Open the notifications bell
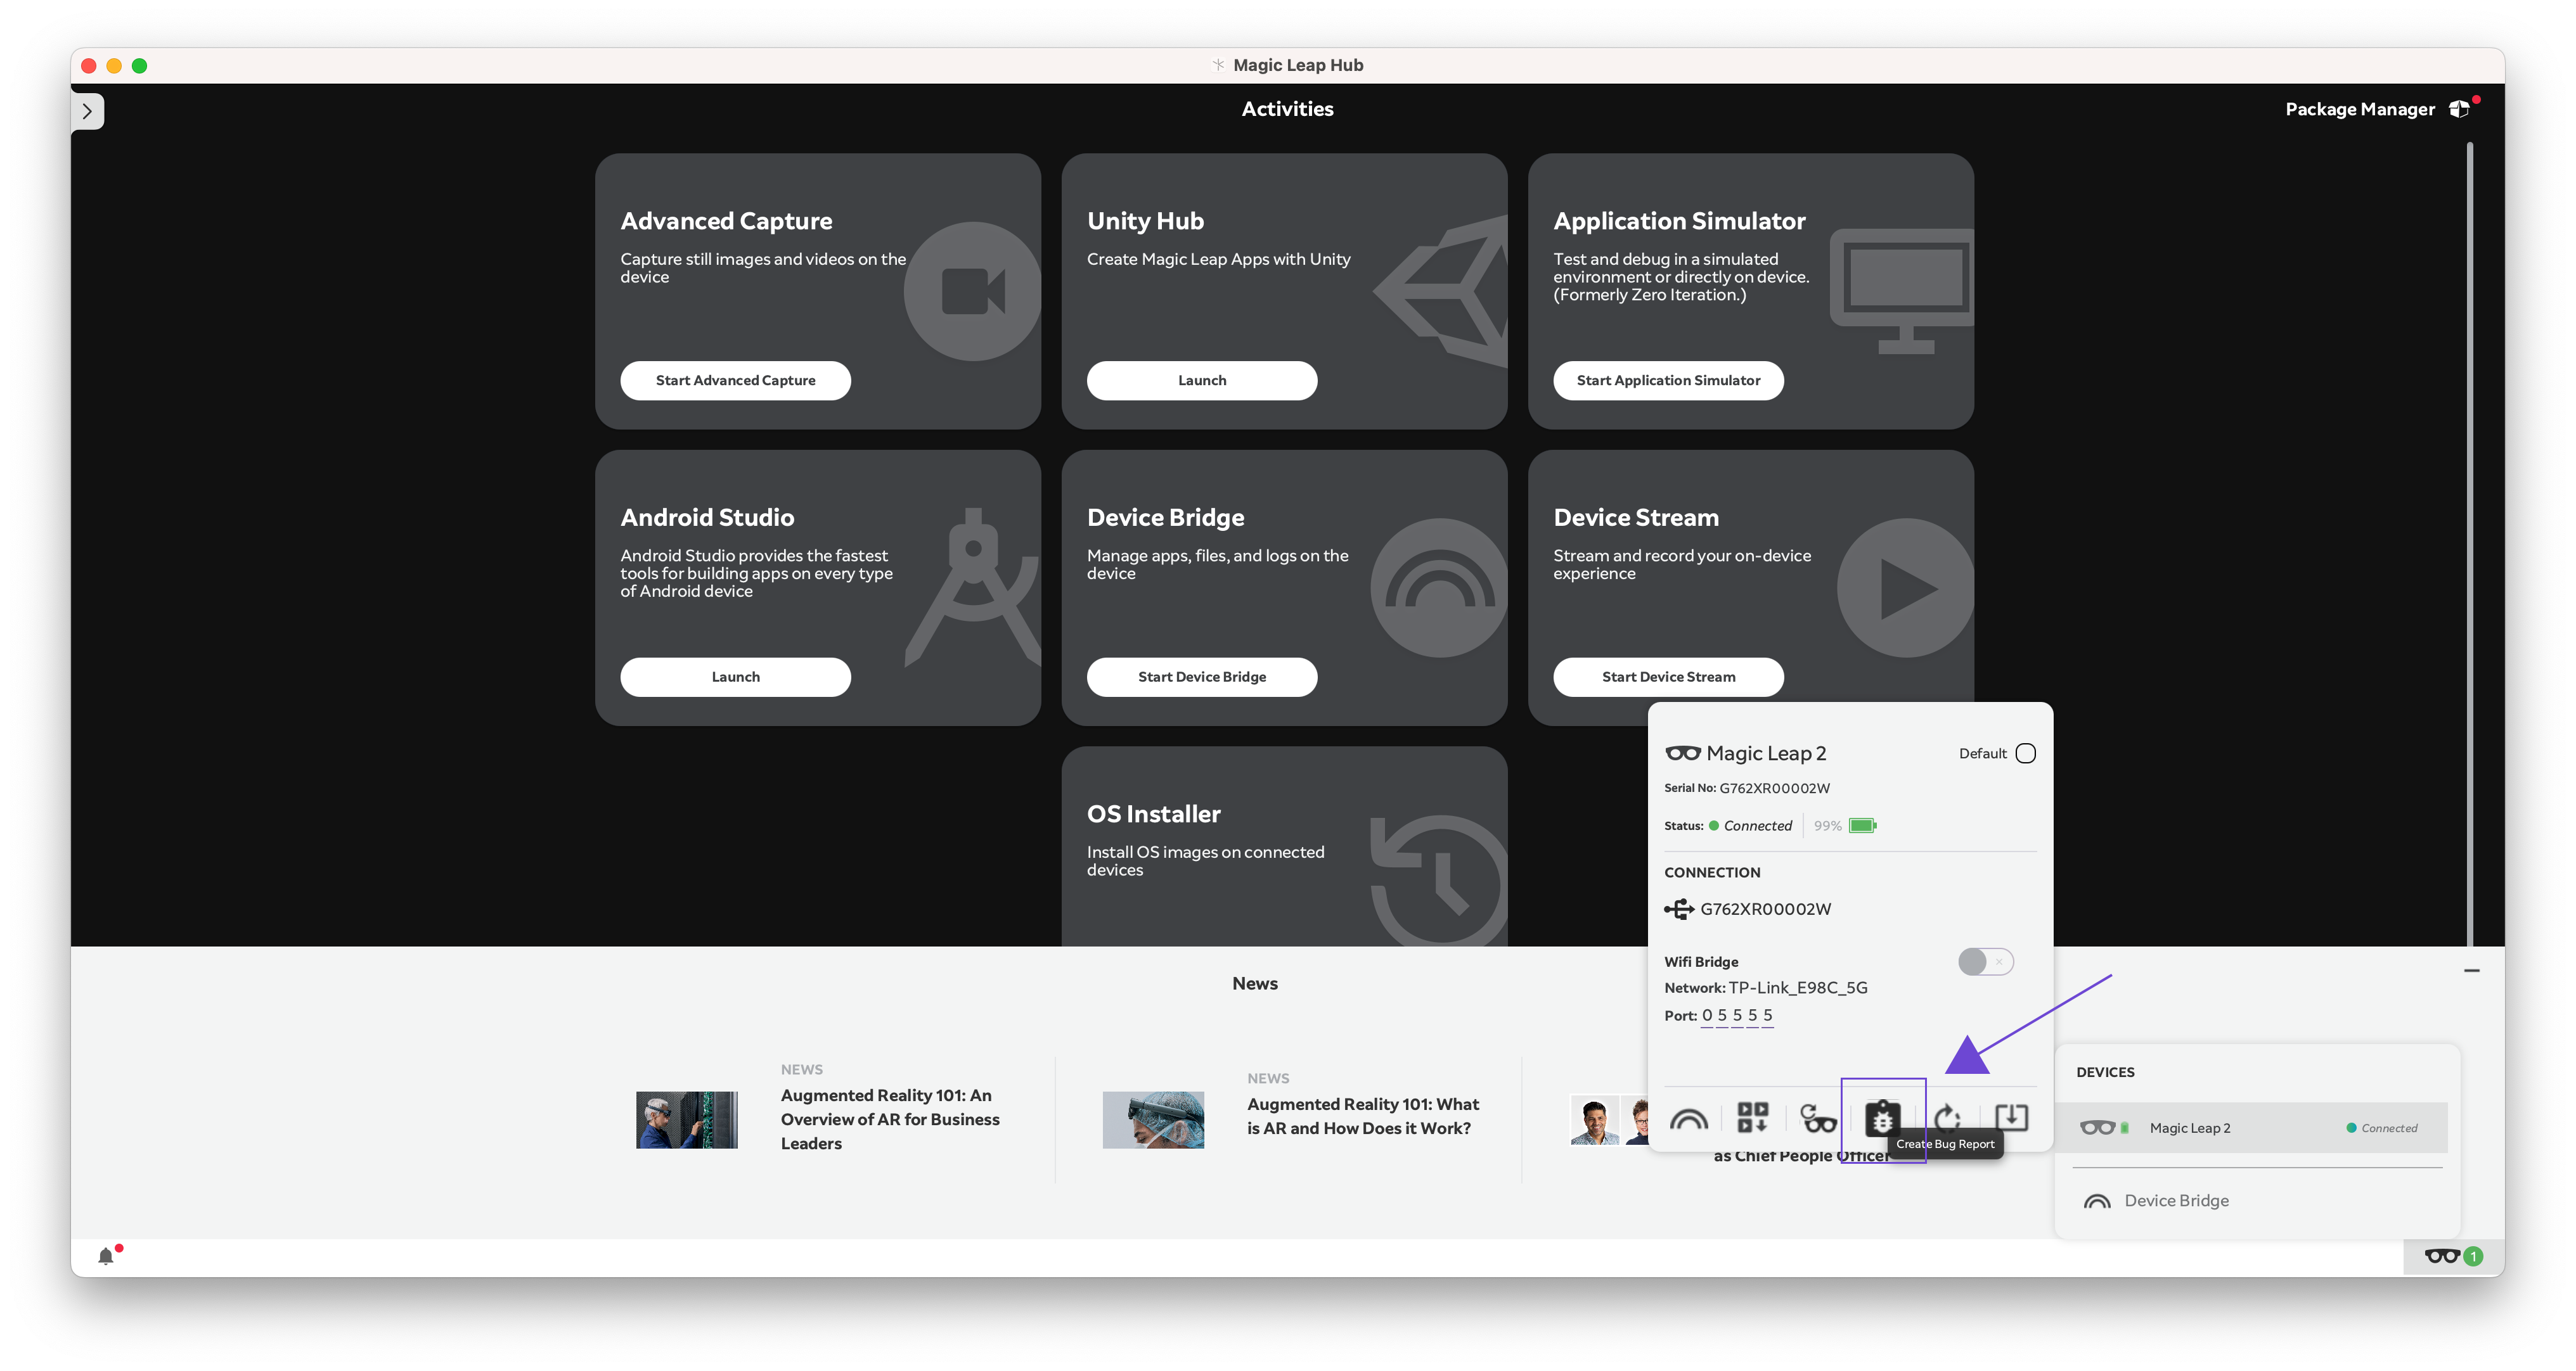The width and height of the screenshot is (2576, 1371). pyautogui.click(x=105, y=1256)
